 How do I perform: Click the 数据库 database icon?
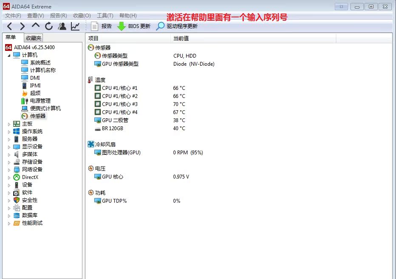click(x=17, y=215)
